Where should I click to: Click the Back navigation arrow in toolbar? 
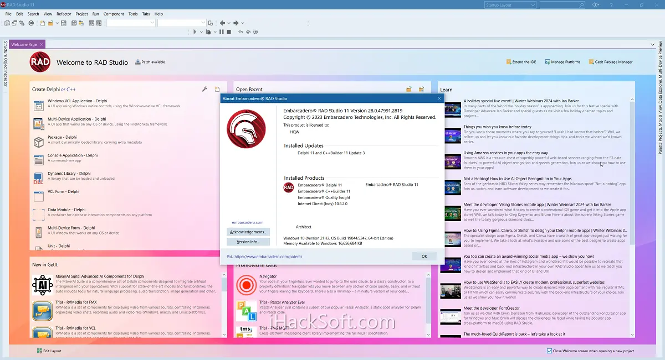click(222, 23)
